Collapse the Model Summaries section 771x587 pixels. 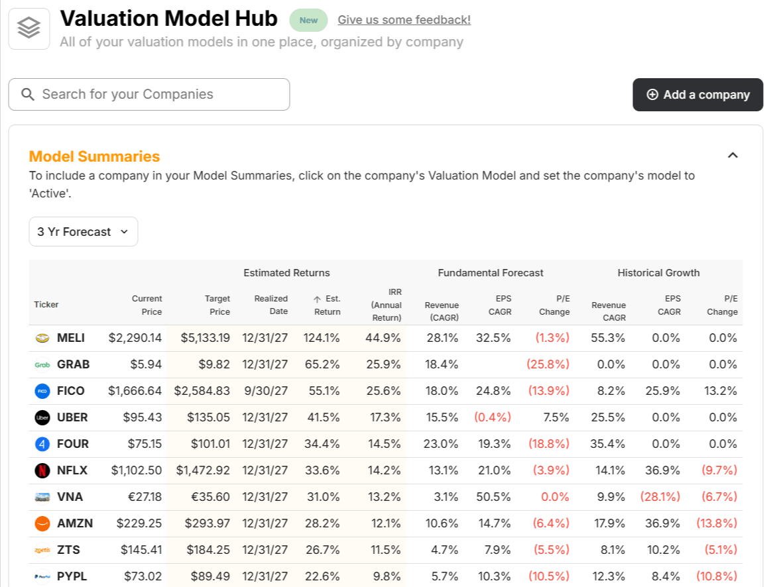[x=733, y=155]
